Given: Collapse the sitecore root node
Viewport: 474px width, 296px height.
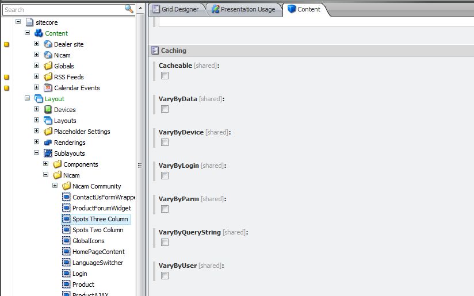Looking at the screenshot, I should [x=18, y=21].
